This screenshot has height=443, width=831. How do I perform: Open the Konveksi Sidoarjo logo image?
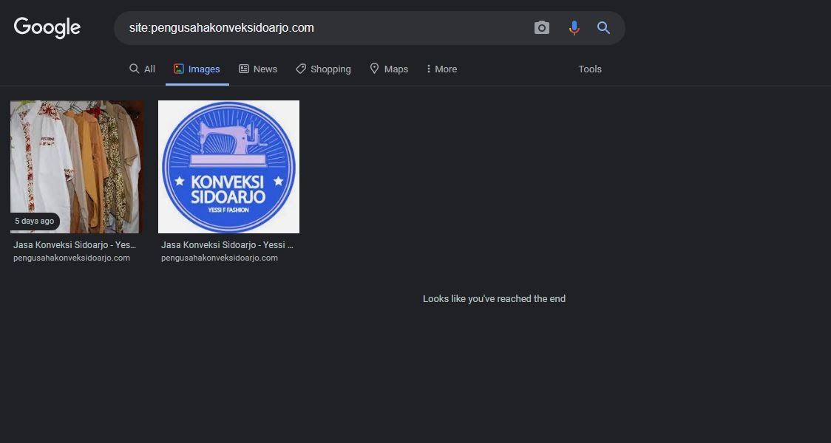[x=229, y=167]
